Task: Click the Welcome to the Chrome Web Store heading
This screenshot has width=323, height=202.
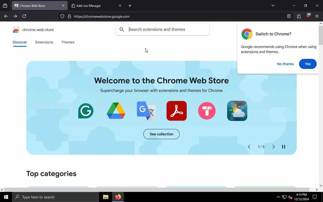Action: 161,81
